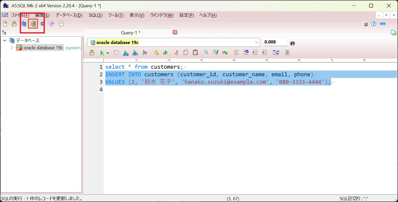
Task: Close the Query-1 tab with red X
Action: tap(175, 32)
